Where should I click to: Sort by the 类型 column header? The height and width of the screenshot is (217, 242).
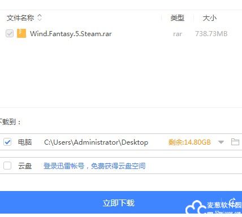[x=178, y=18]
